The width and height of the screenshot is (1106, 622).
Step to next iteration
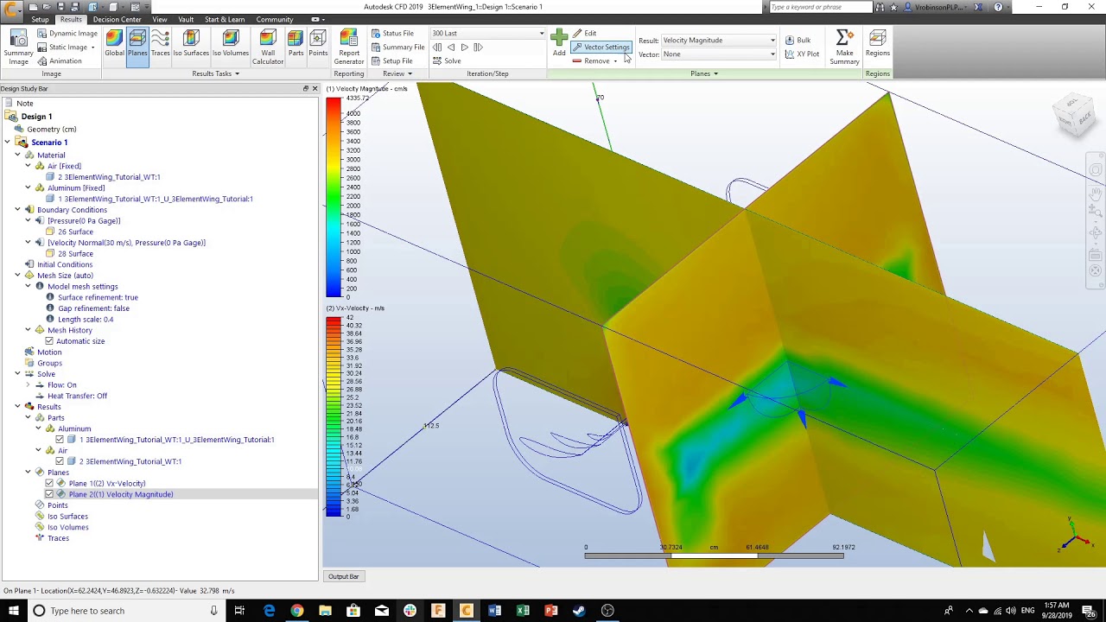point(464,48)
